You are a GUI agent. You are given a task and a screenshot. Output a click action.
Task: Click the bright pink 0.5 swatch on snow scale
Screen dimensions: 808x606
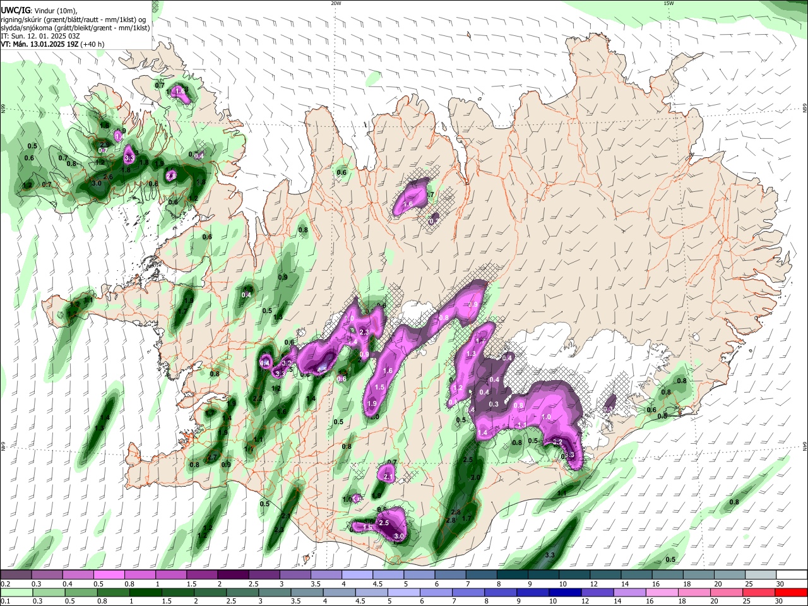[109, 574]
